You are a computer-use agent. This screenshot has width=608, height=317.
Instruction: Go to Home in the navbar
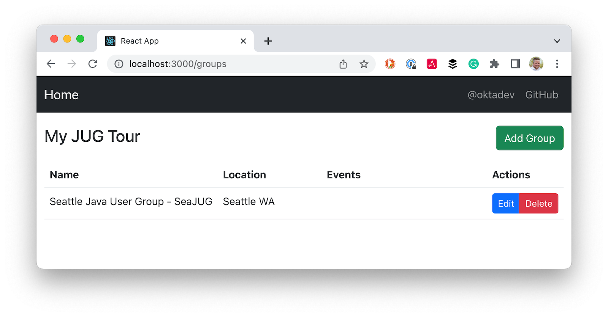tap(62, 95)
